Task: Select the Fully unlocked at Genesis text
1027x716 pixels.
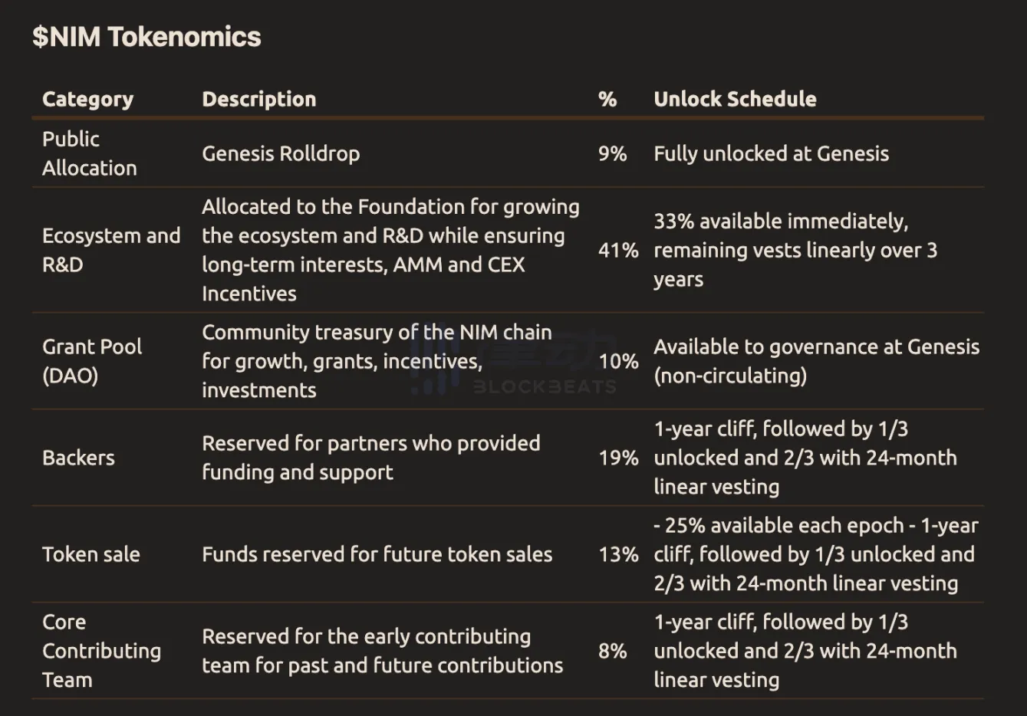Action: [x=771, y=153]
